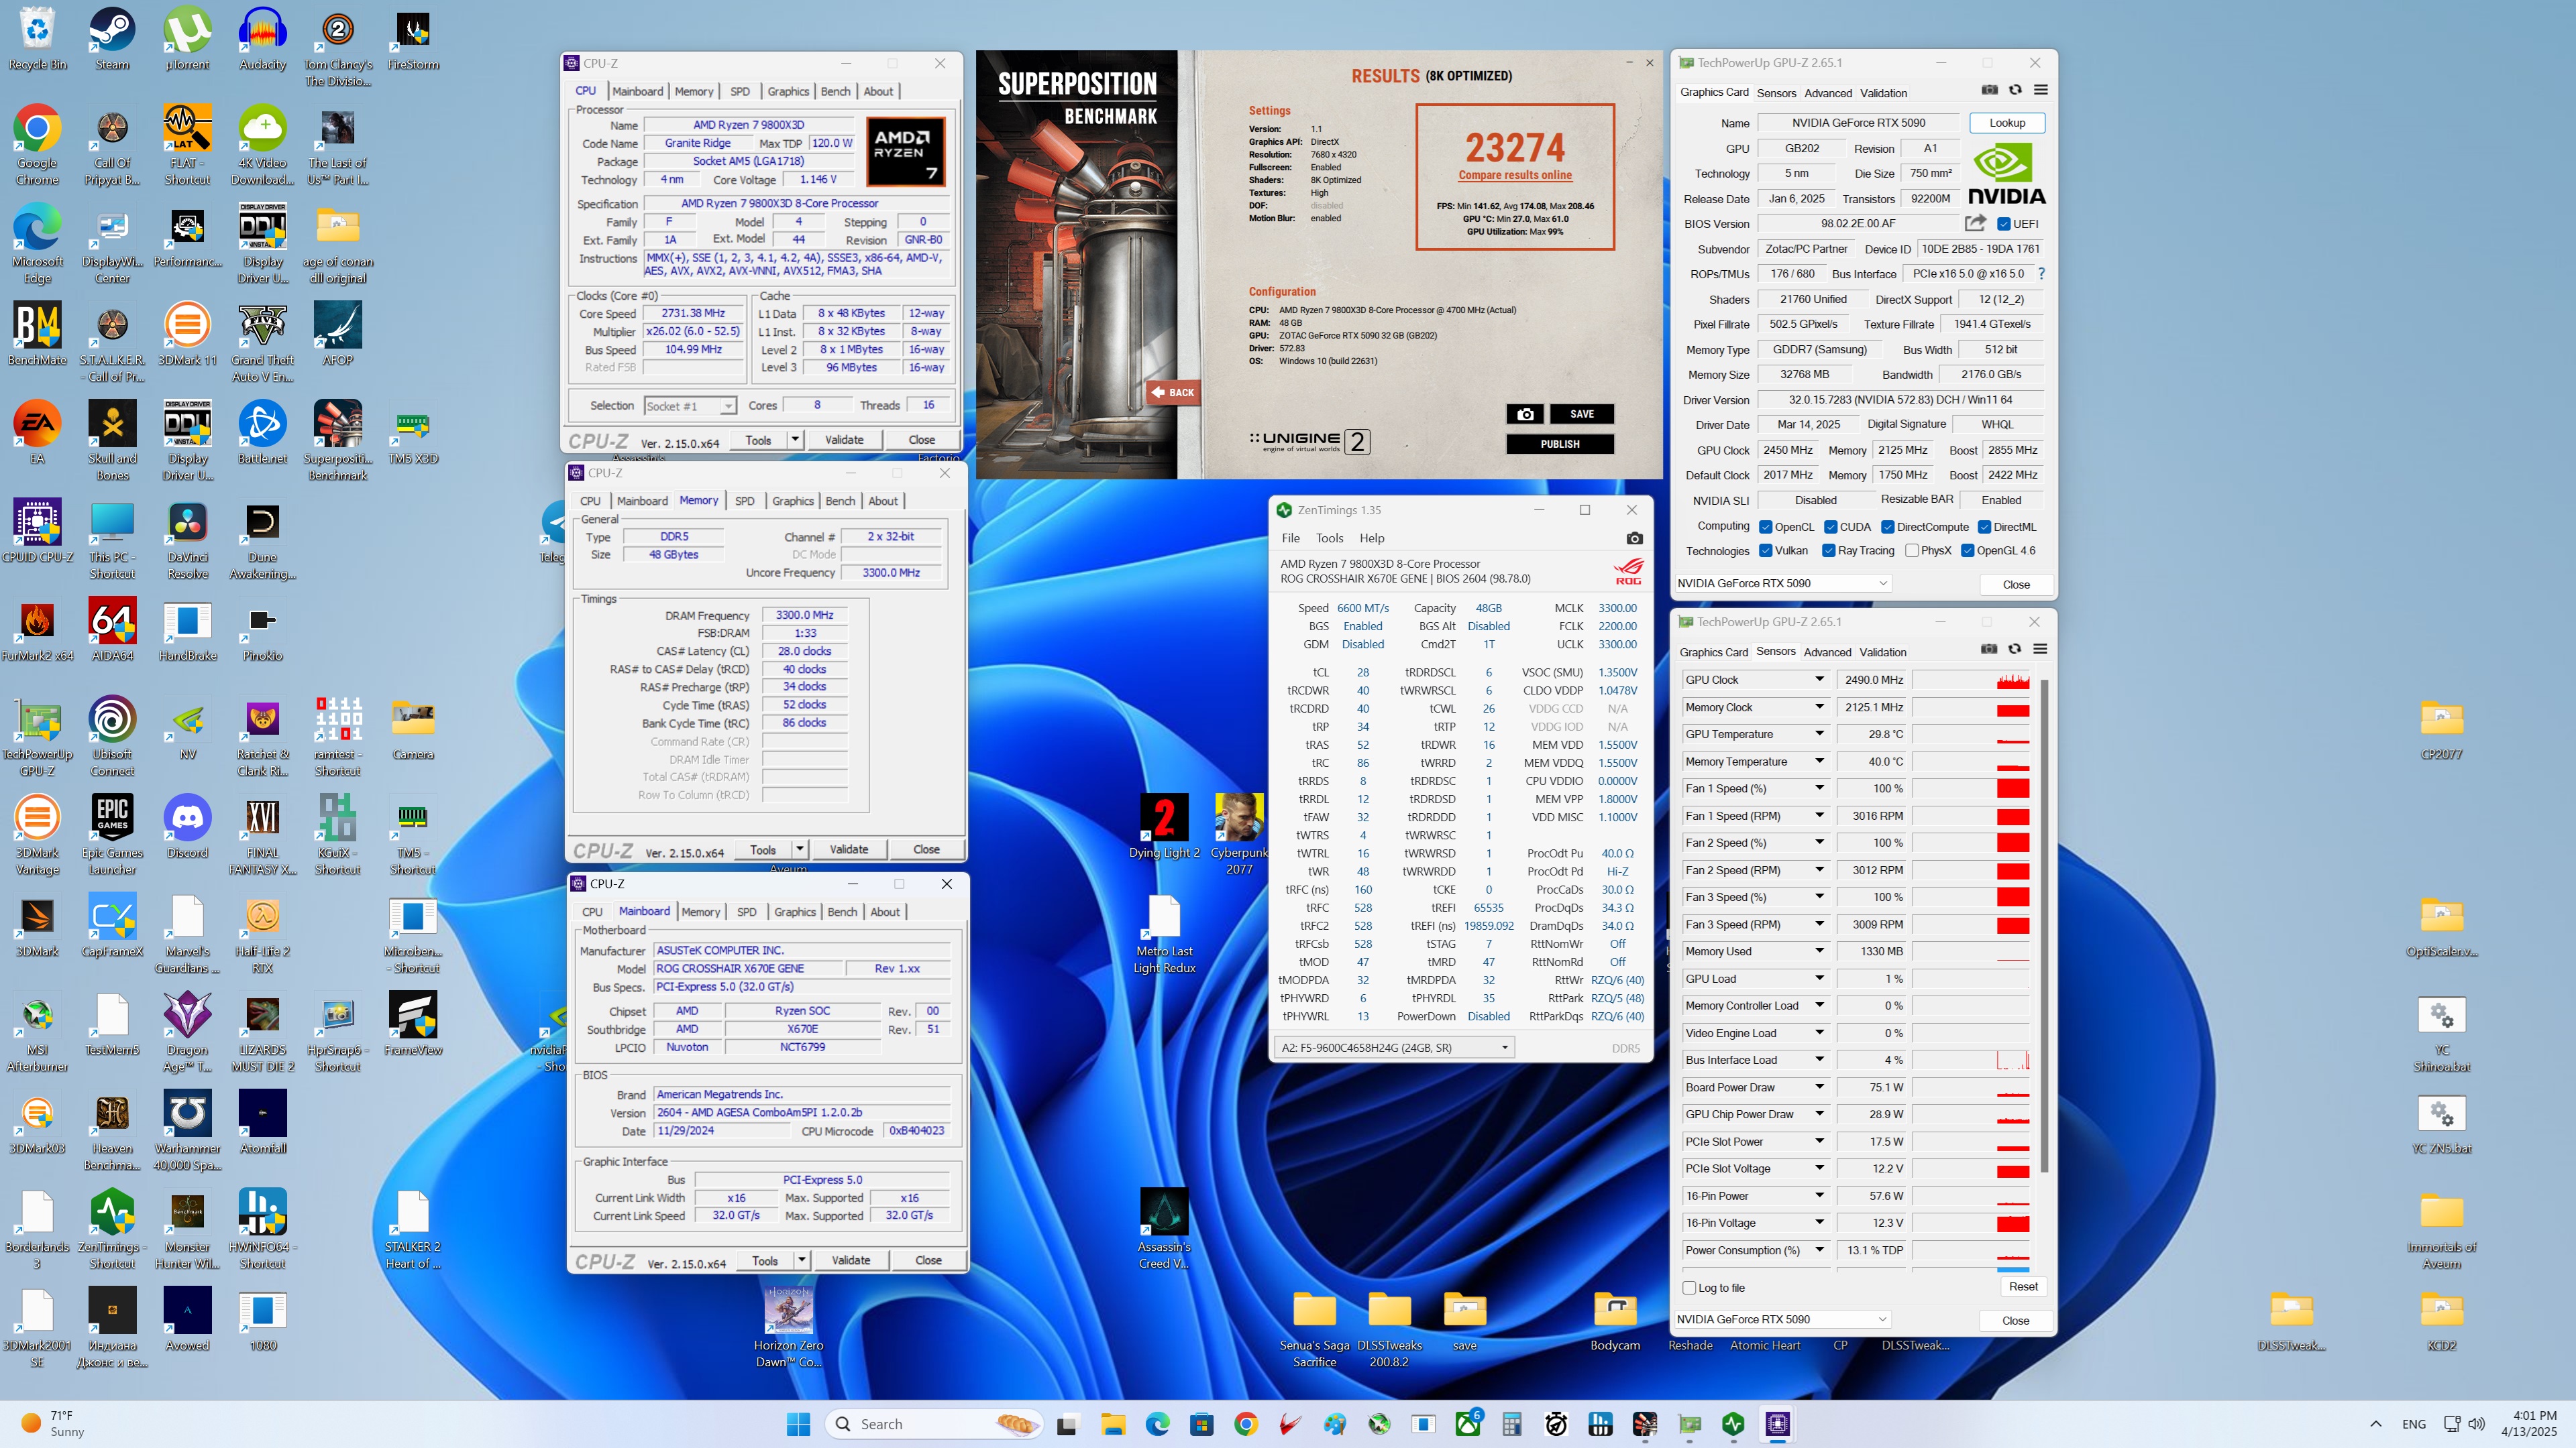Toggle the PhysX checkbox in GPU-Z

point(1911,550)
